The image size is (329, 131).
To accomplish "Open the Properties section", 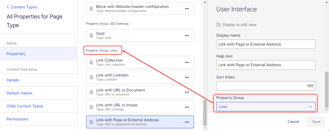I will coord(39,54).
